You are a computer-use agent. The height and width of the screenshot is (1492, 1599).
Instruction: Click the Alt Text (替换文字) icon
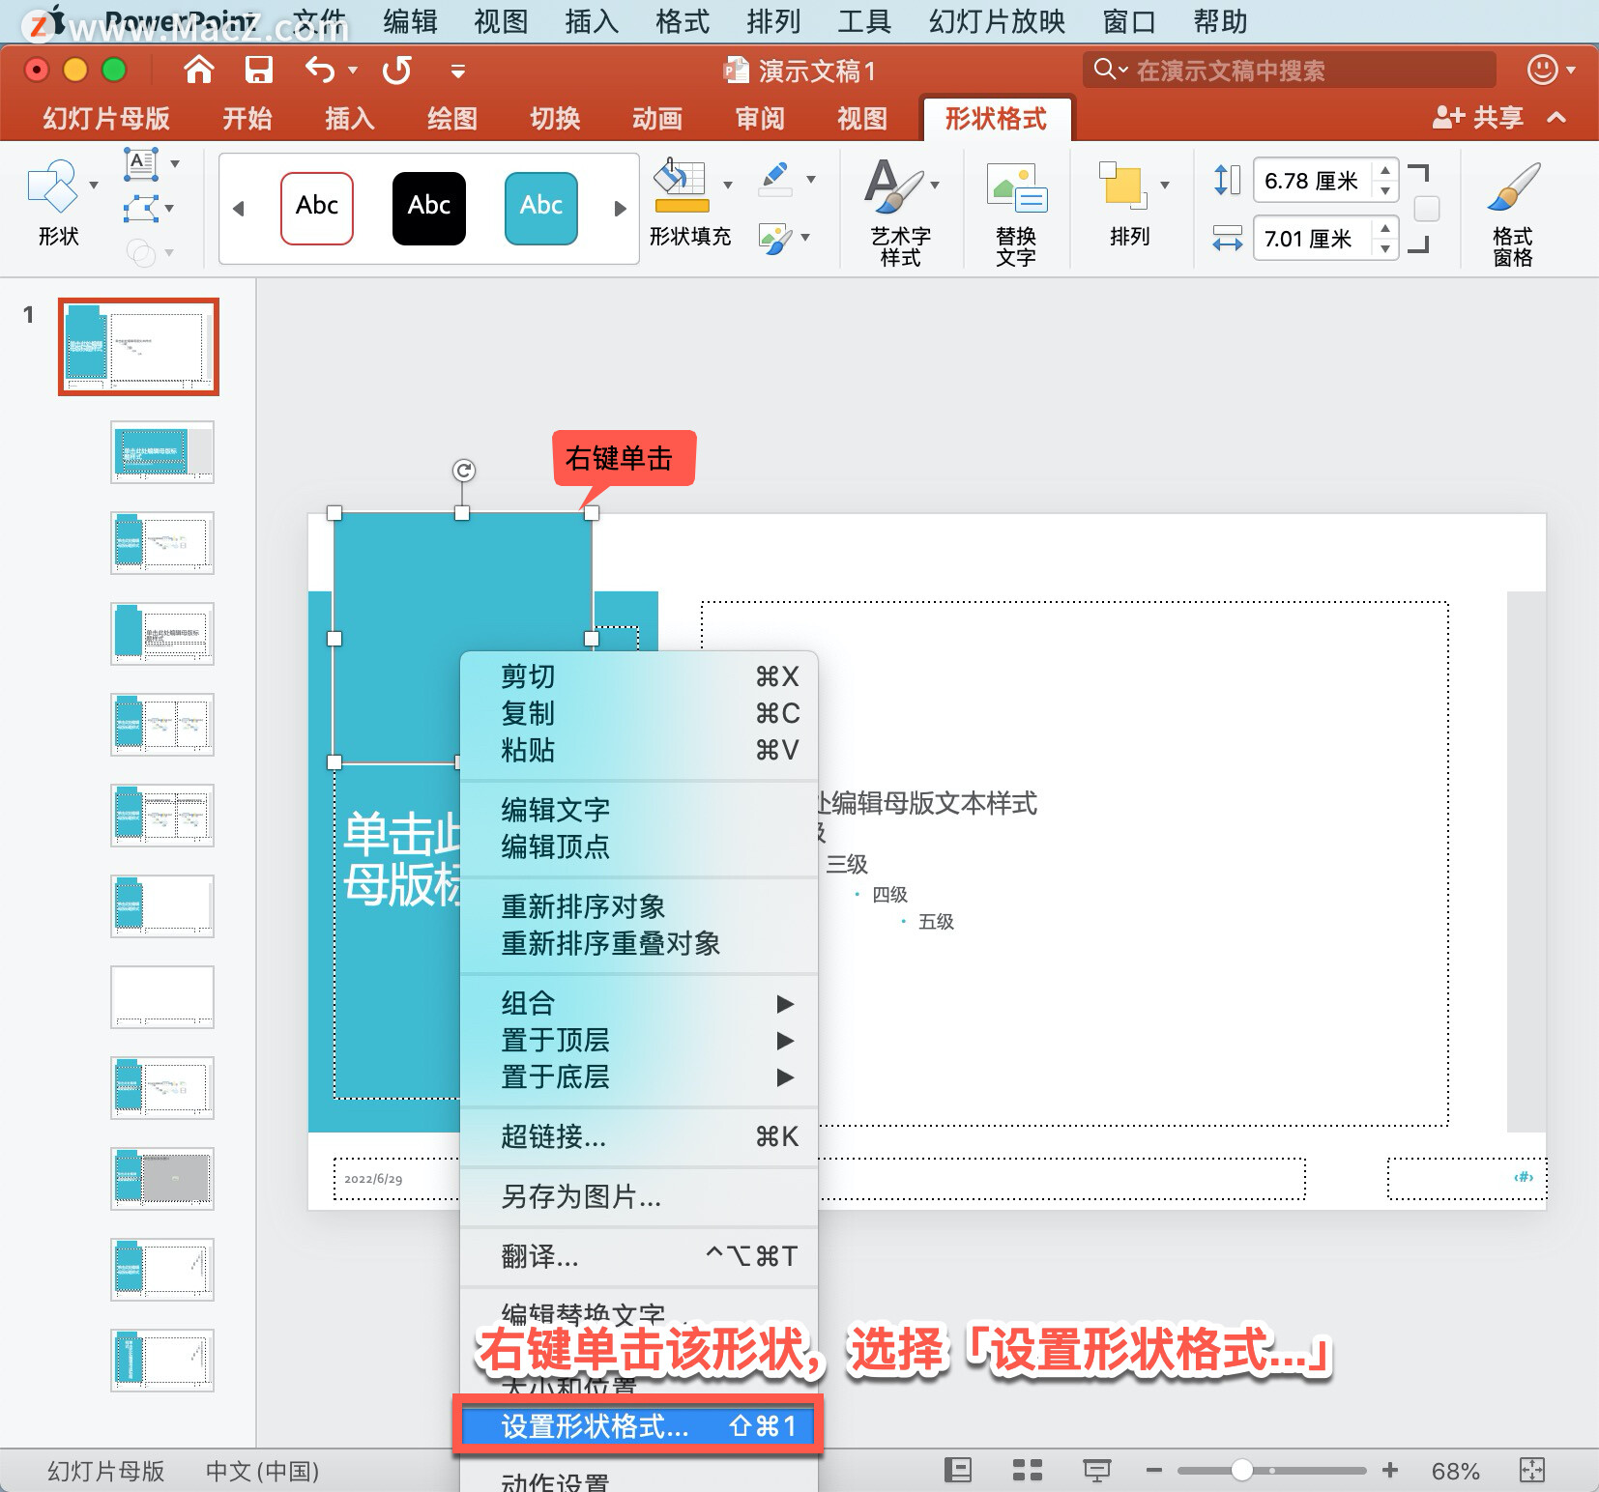1016,187
